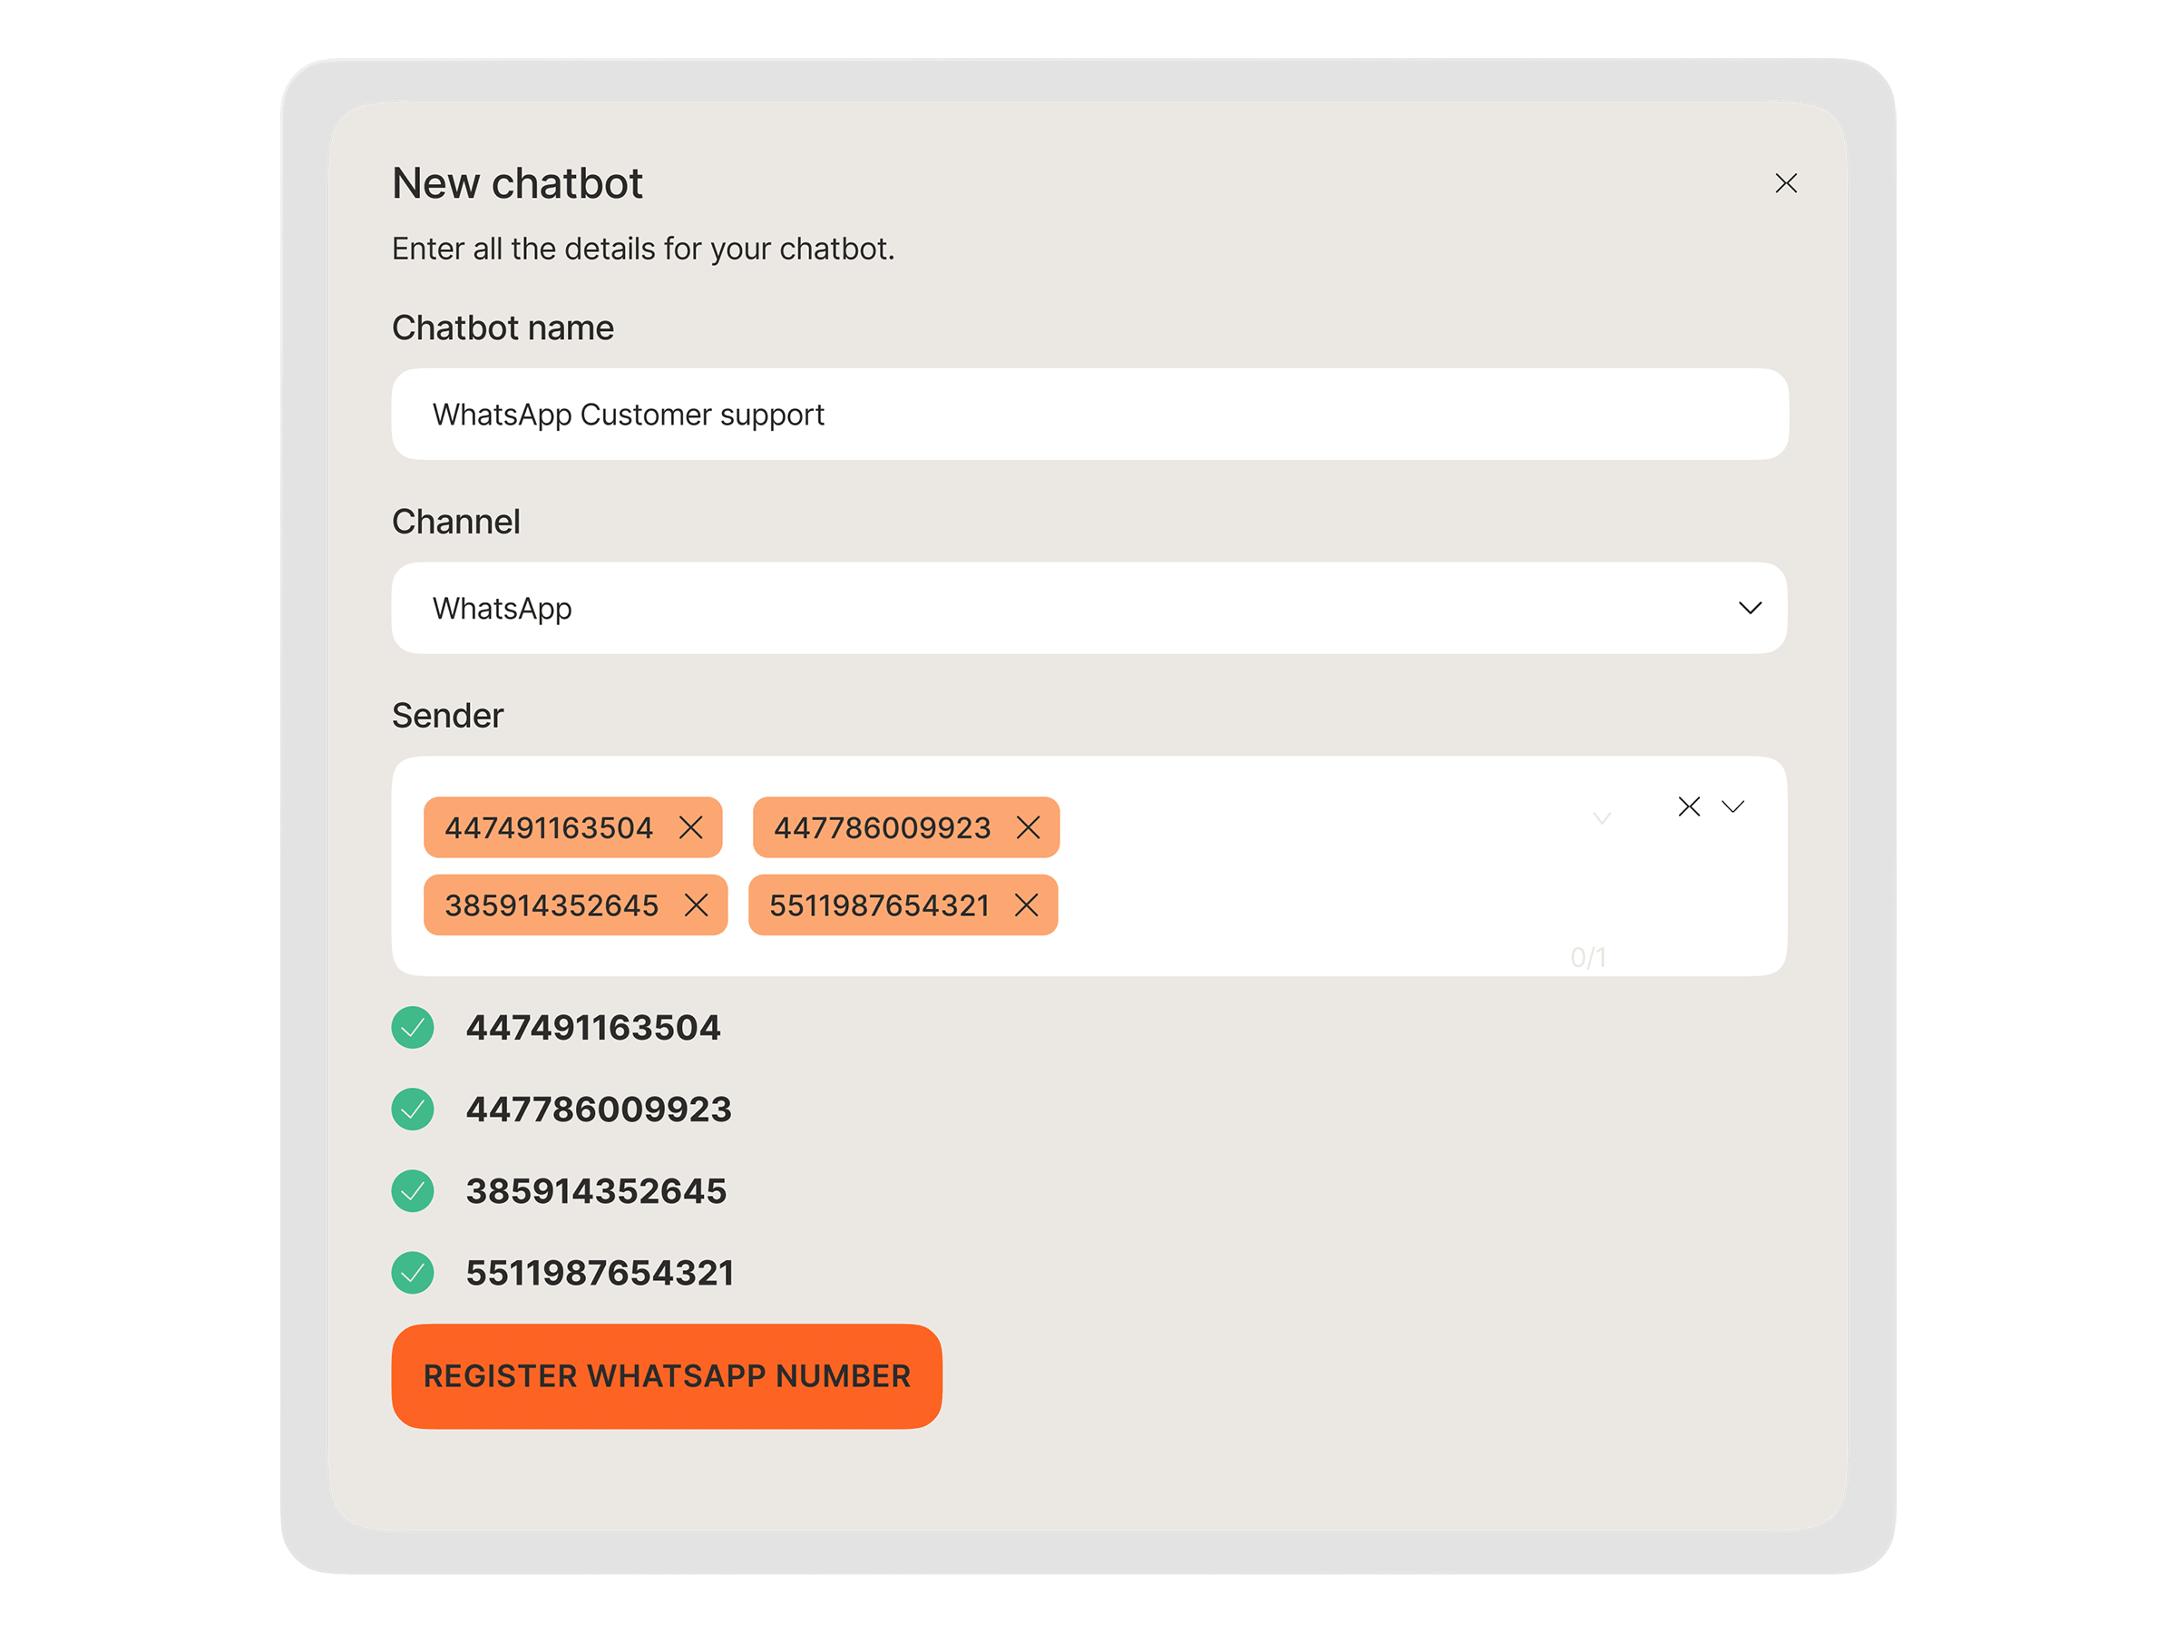Close the New chatbot dialog
The height and width of the screenshot is (1633, 2177).
tap(1785, 183)
